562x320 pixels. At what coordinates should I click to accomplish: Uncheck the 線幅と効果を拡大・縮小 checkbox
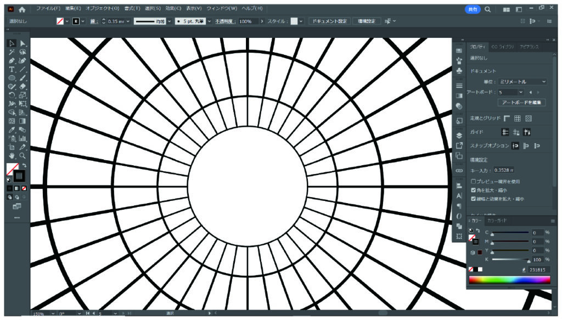click(474, 199)
